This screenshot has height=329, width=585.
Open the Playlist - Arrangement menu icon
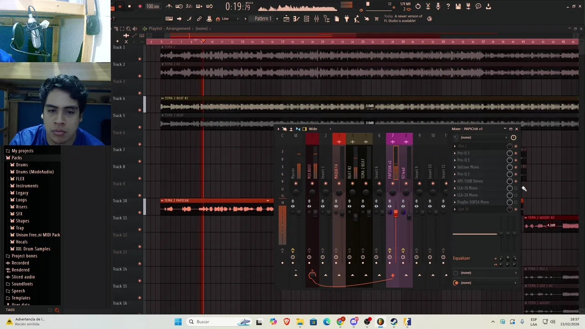145,28
